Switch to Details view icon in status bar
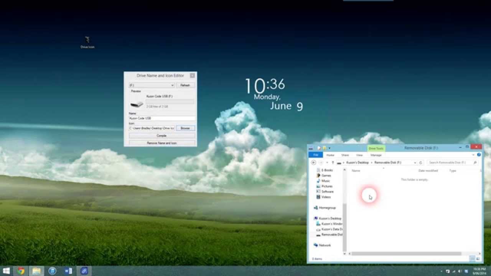Screen dimensions: 491x276 473,259
